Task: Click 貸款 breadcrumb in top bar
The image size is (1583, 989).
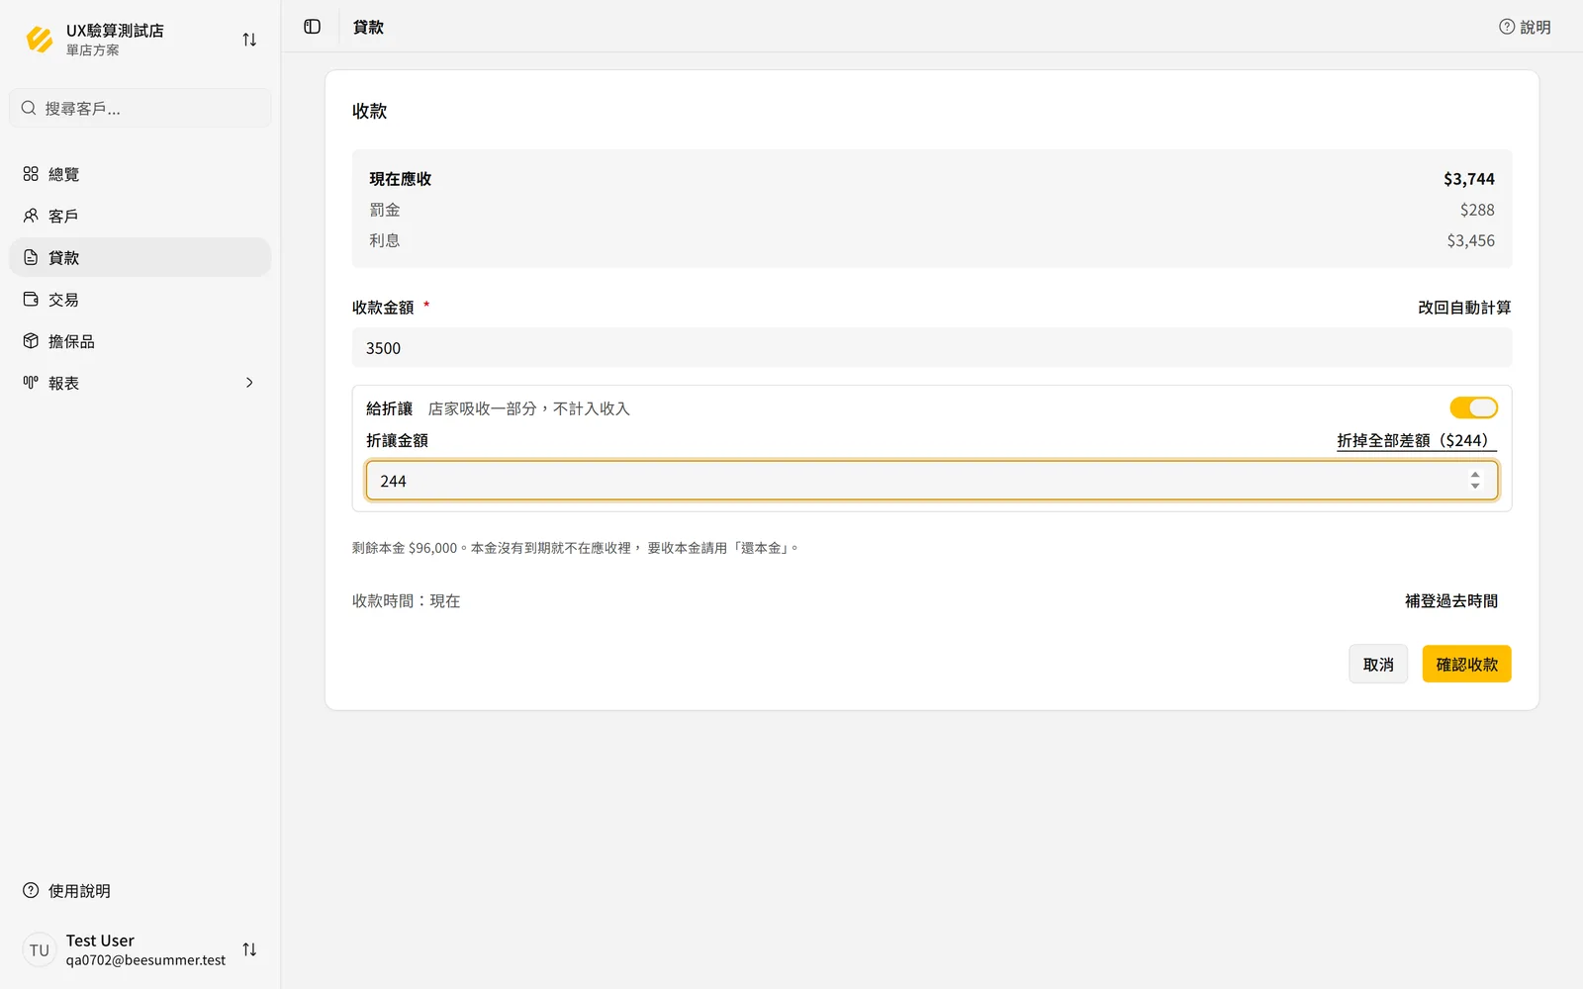Action: (x=368, y=28)
